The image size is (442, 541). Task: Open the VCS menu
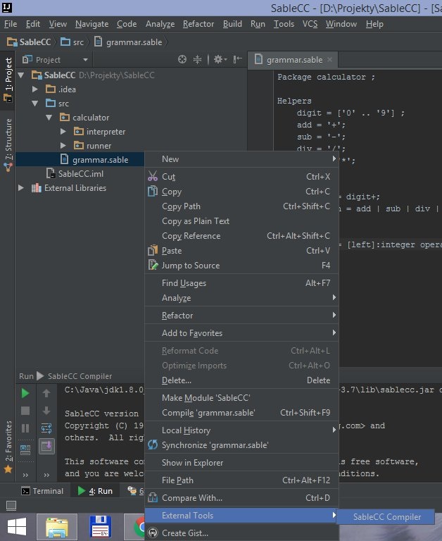click(x=310, y=24)
